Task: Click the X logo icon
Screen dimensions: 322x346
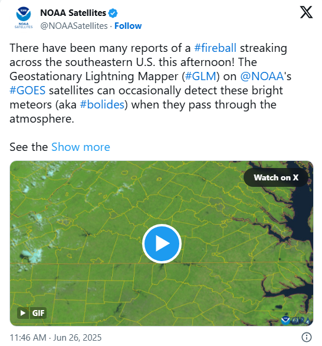Action: [306, 12]
